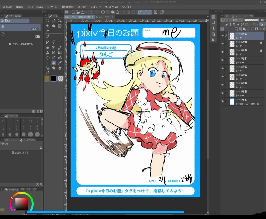
Task: Switch to the すごいよ！！ document tab
Action: pyautogui.click(x=103, y=17)
